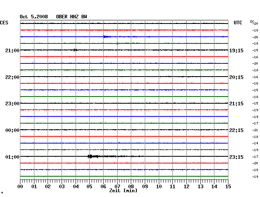Click the 11 minute axis label
Image resolution: width=260 pixels, height=197 pixels.
coord(173,187)
